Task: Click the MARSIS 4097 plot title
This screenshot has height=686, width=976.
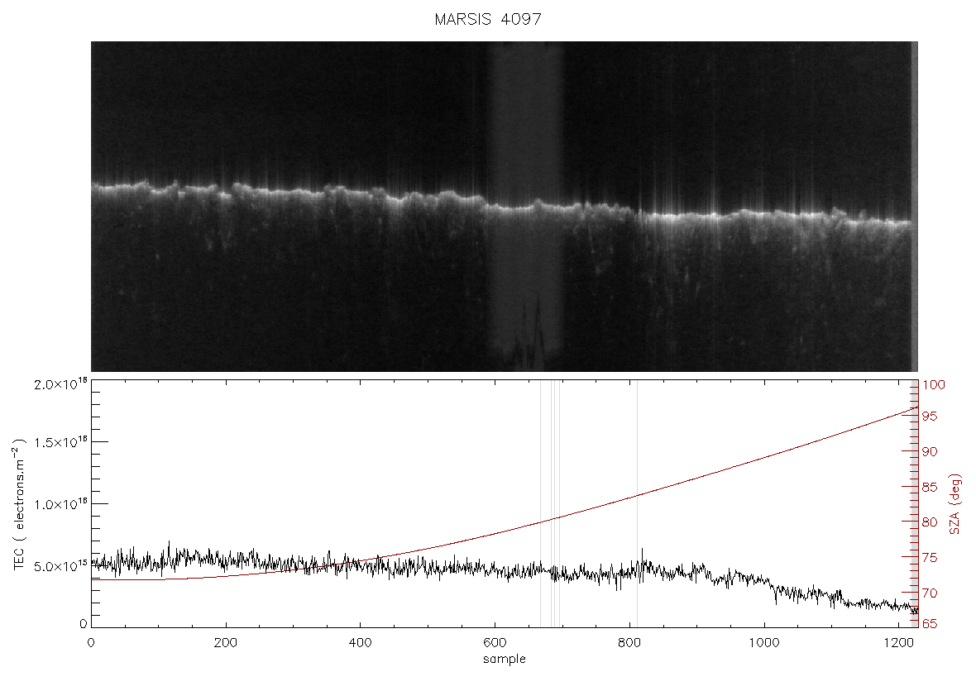Action: pyautogui.click(x=488, y=19)
